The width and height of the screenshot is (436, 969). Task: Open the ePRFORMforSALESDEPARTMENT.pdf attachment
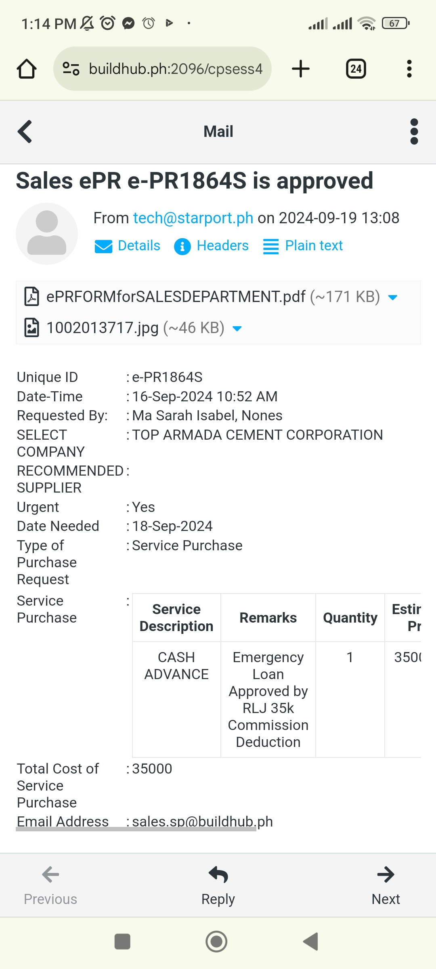click(x=176, y=297)
